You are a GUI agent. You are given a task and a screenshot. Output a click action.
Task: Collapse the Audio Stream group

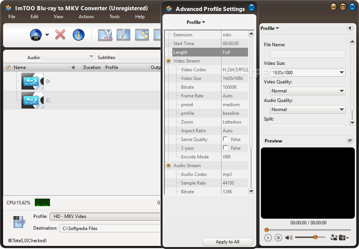169,165
